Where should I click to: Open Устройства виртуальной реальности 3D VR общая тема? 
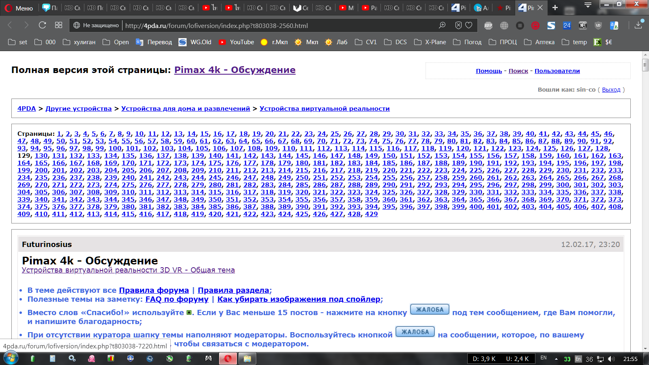click(x=128, y=270)
